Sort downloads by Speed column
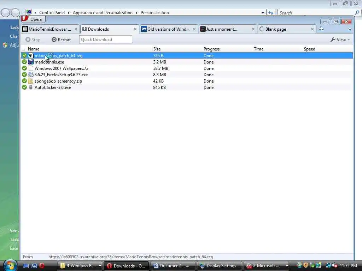 [x=309, y=49]
